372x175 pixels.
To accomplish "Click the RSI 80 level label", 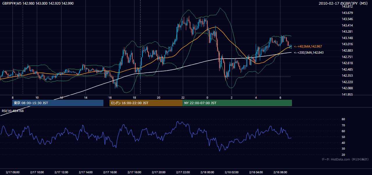I will [x=343, y=119].
